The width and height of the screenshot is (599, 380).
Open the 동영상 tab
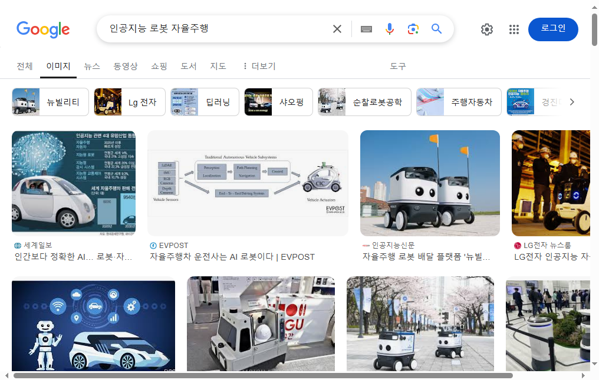tap(126, 66)
